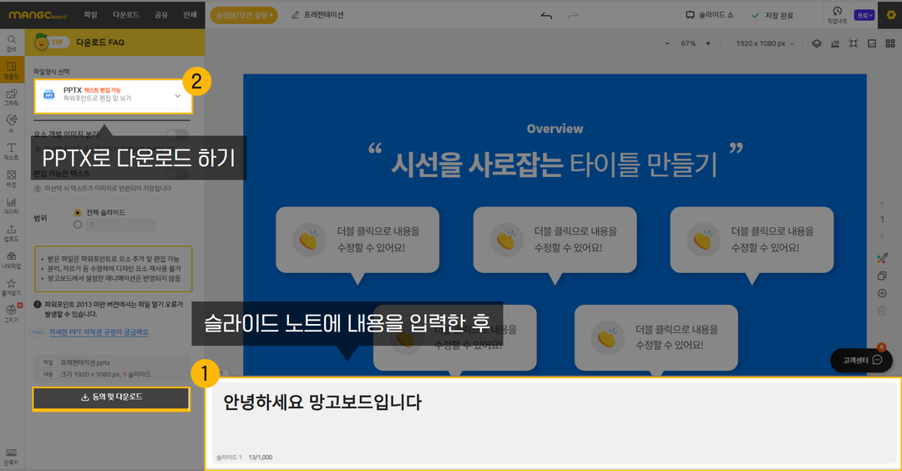Open the 즐겨찾기 favorites star icon
The width and height of the screenshot is (902, 471).
tap(12, 287)
